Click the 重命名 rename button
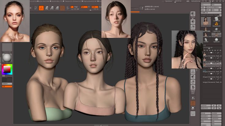Image resolution: width=225 pixels, height=126 pixels. click(x=206, y=113)
